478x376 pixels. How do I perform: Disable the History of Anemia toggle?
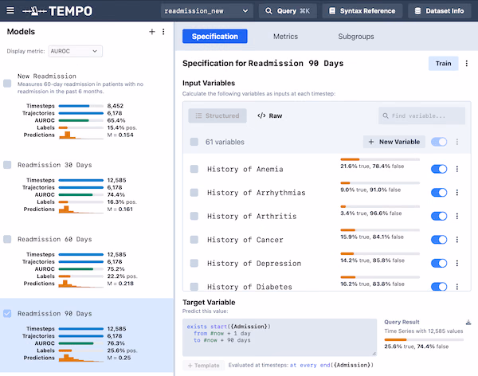pyautogui.click(x=439, y=169)
